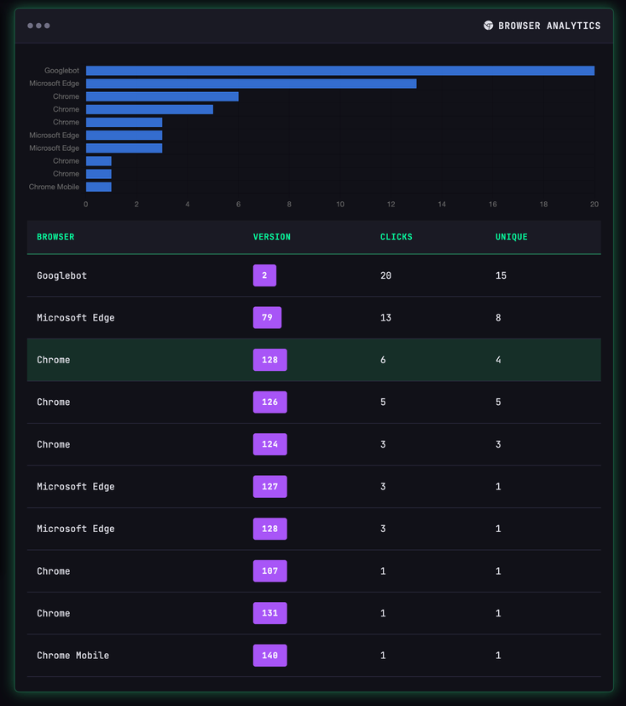626x706 pixels.
Task: Click the purple version badge 2 for Googlebot
Action: click(264, 275)
